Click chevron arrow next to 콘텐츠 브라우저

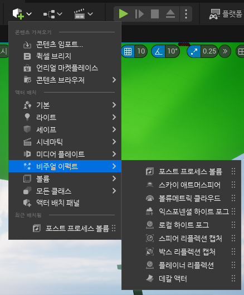pyautogui.click(x=114, y=80)
